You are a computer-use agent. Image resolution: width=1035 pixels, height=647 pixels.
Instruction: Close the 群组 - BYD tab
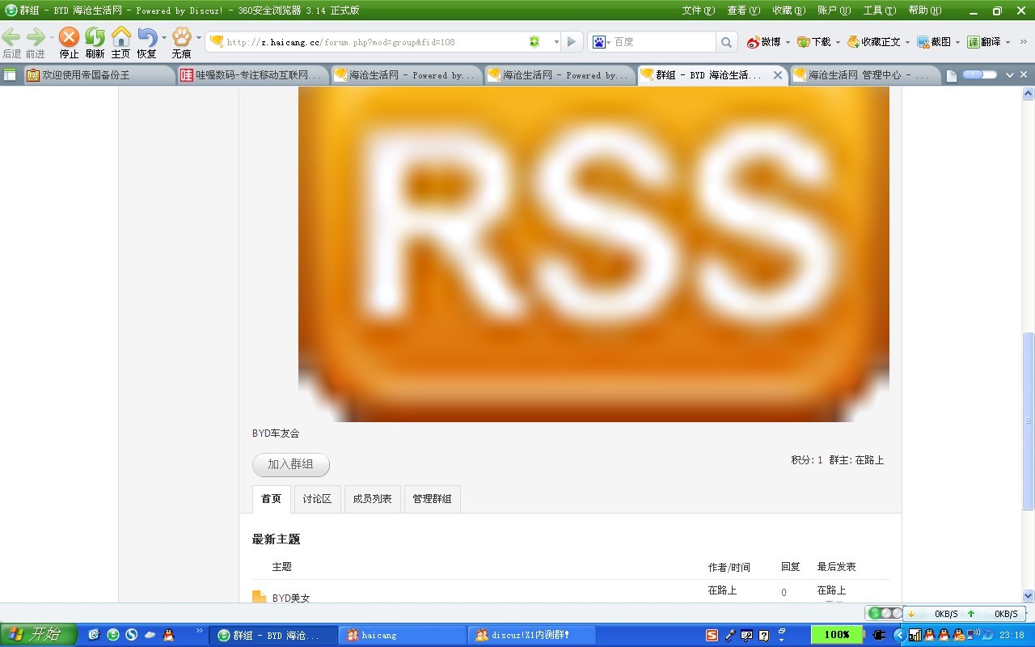(x=778, y=75)
